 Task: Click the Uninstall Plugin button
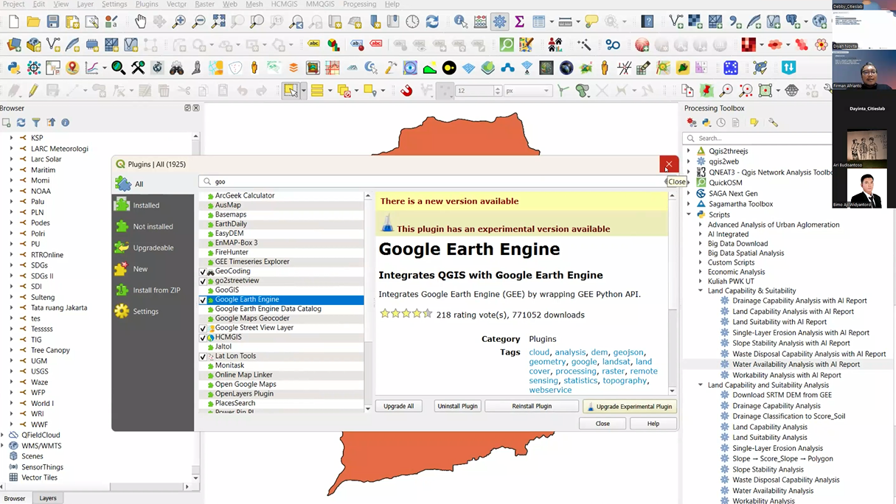(457, 406)
